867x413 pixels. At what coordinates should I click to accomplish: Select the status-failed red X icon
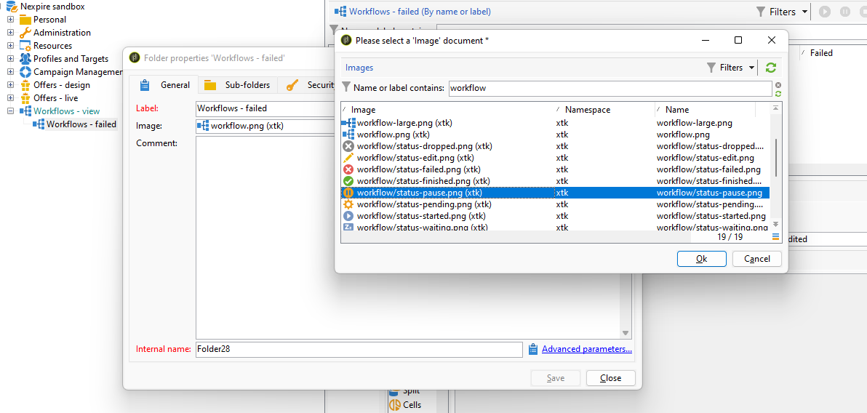348,169
